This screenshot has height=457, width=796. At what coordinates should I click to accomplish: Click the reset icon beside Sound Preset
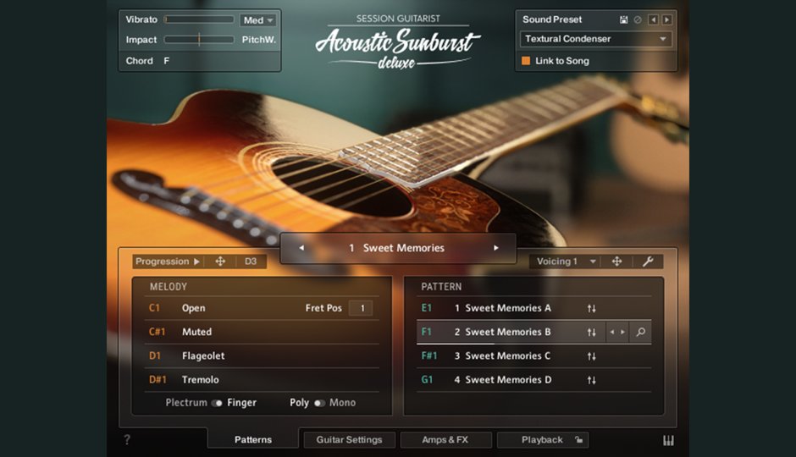tap(638, 19)
